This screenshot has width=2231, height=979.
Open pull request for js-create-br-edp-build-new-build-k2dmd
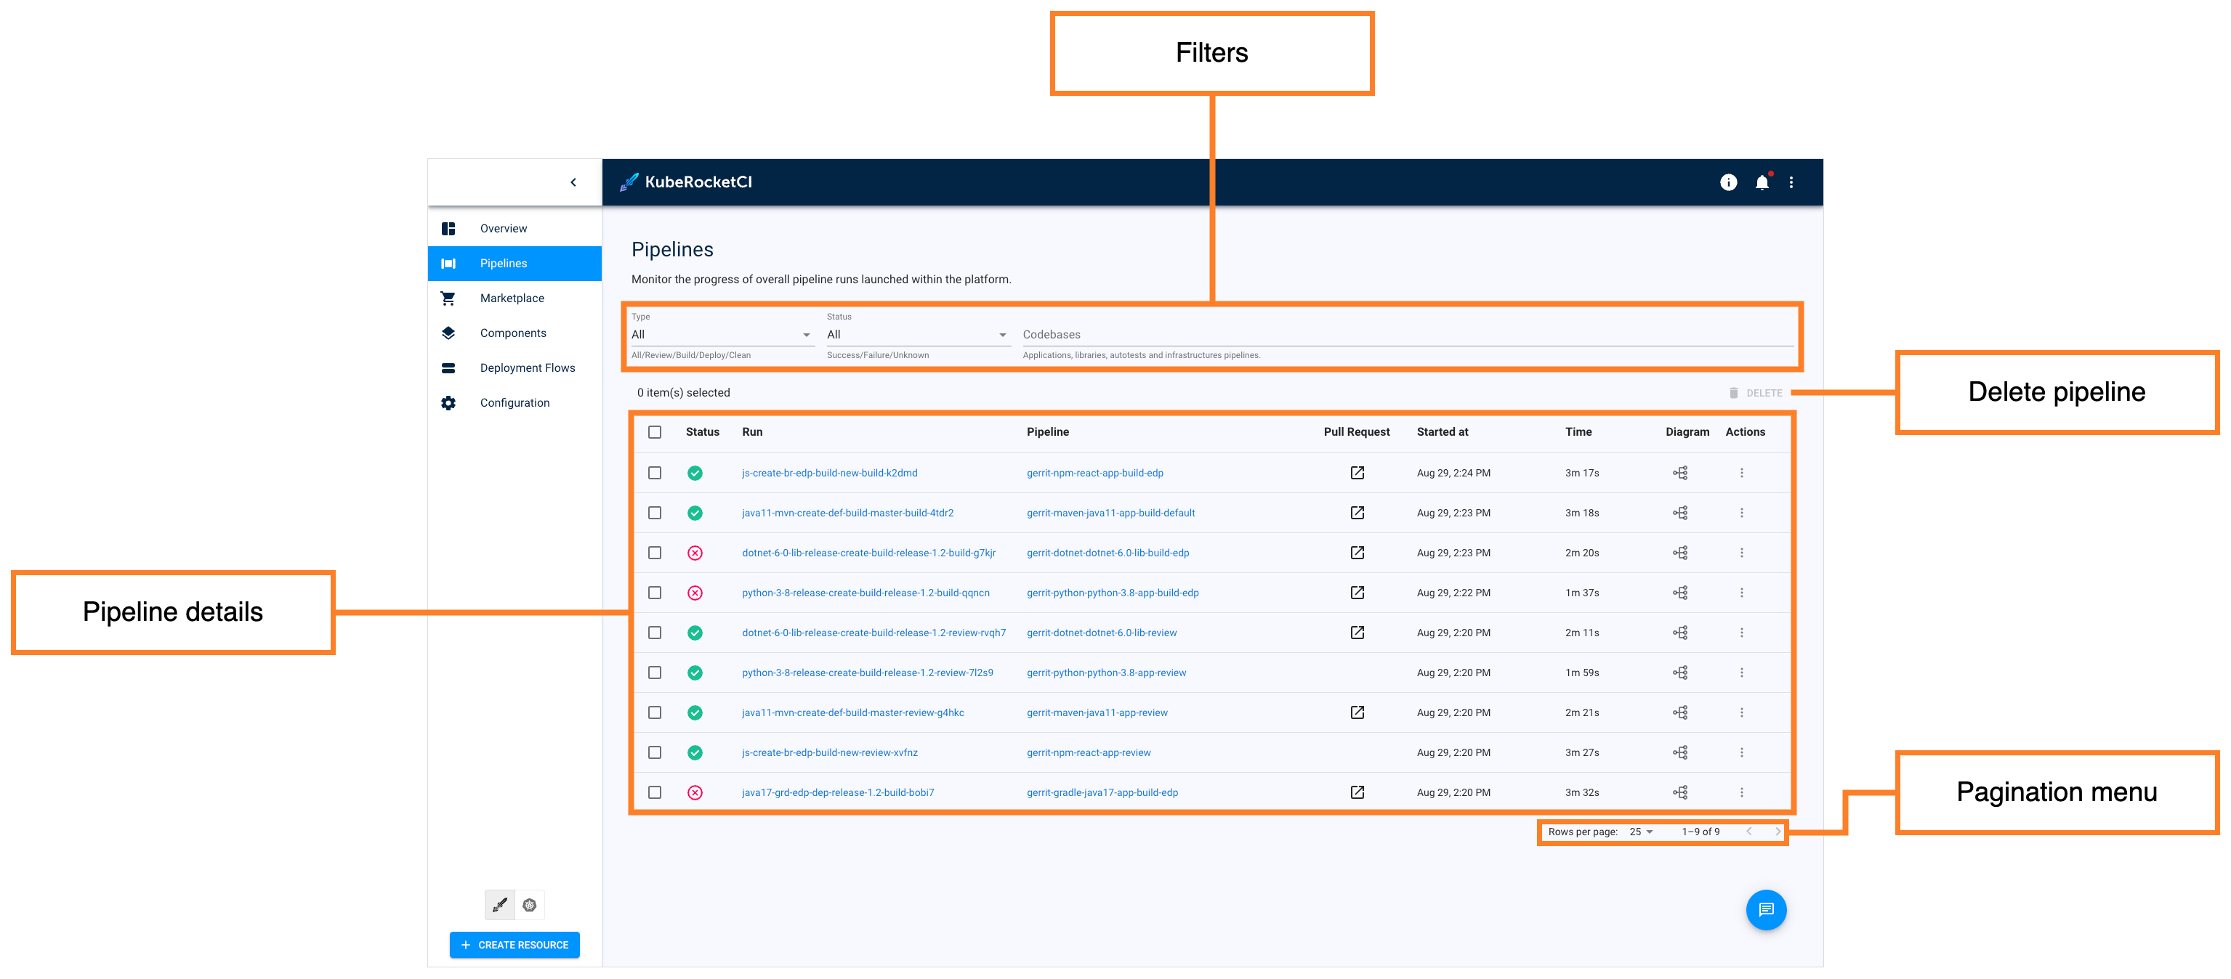coord(1357,473)
